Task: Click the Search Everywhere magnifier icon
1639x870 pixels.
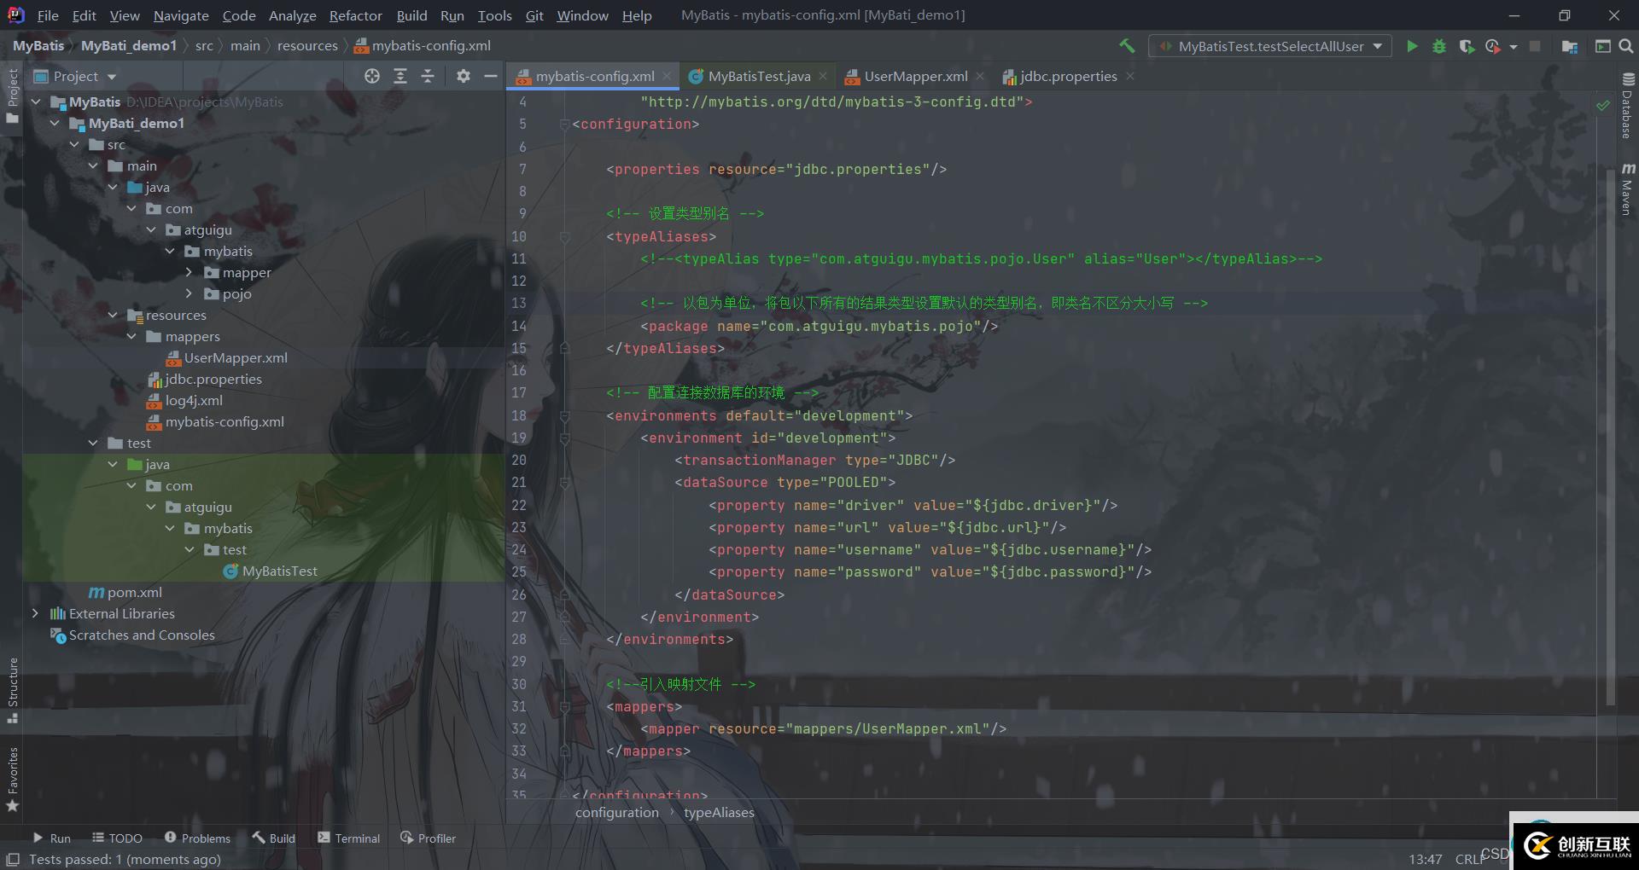Action: [1626, 46]
